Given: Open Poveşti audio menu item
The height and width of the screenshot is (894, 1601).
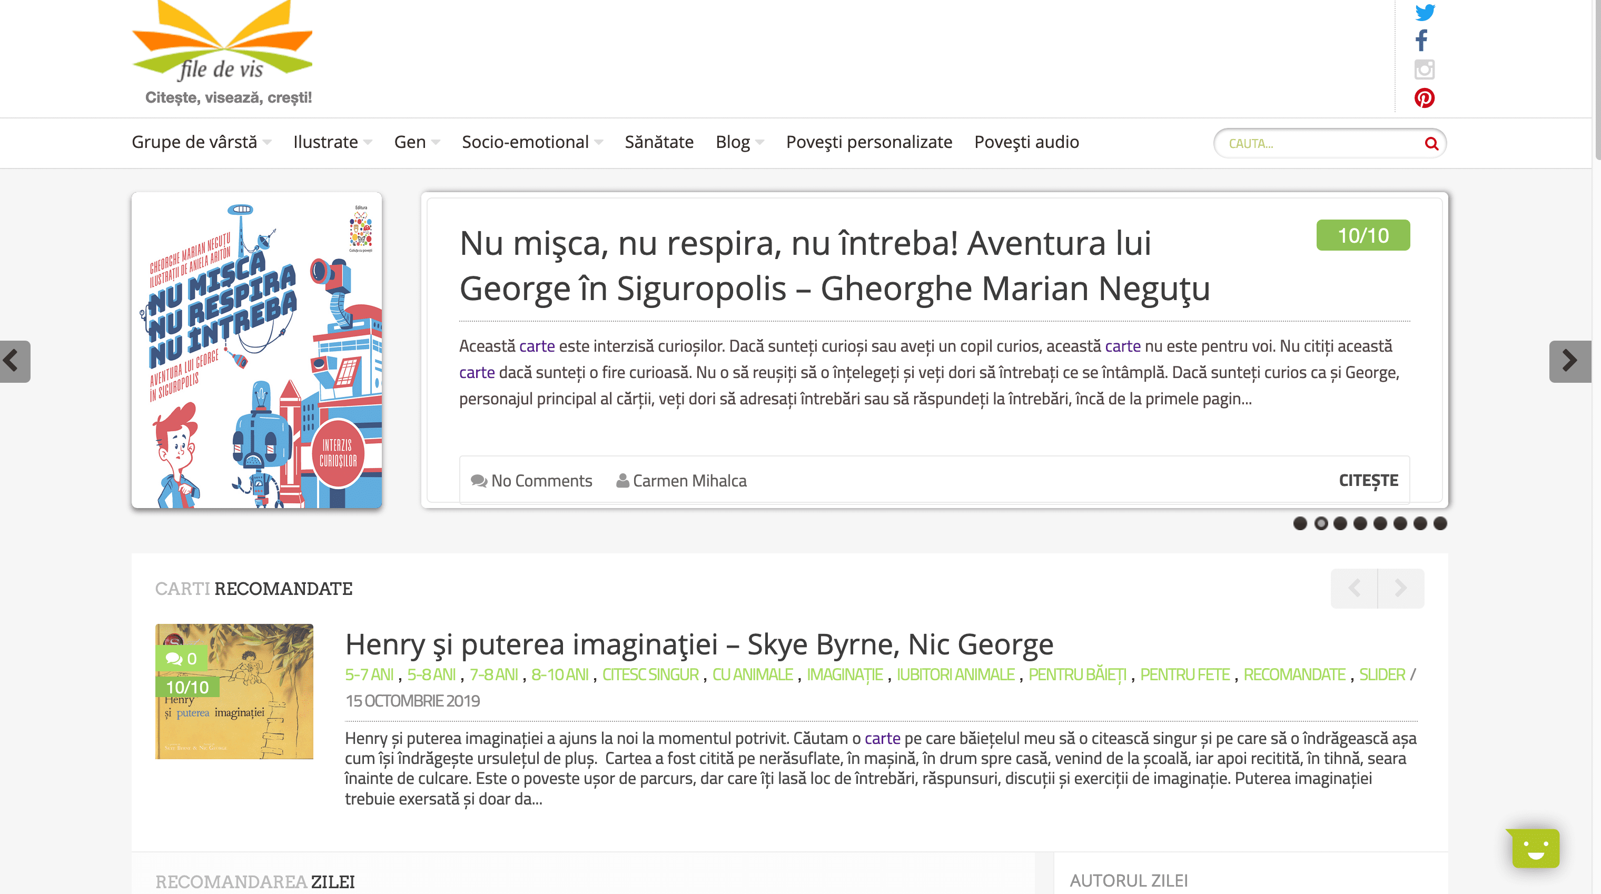Looking at the screenshot, I should click(1026, 142).
